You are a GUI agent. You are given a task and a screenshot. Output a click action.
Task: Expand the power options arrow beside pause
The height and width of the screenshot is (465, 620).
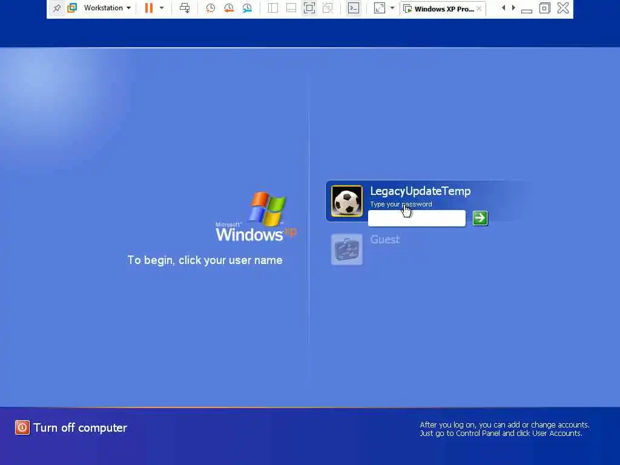[x=162, y=8]
